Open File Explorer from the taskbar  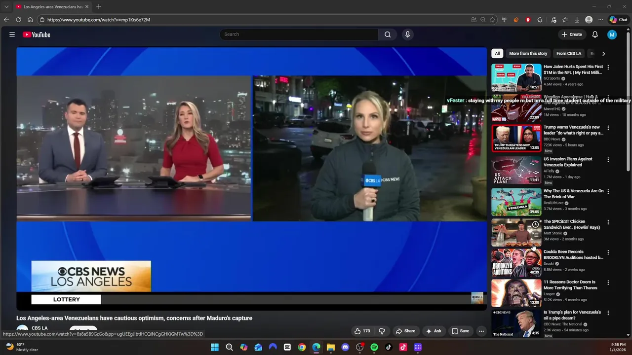pos(331,347)
